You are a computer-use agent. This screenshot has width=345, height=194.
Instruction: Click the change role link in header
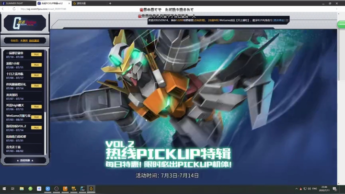point(279,20)
